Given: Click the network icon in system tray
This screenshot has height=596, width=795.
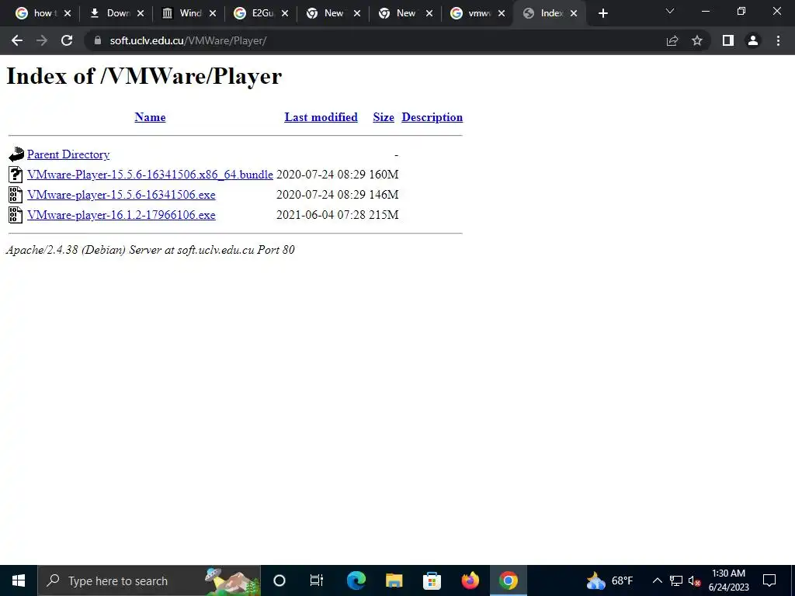Looking at the screenshot, I should click(x=676, y=580).
